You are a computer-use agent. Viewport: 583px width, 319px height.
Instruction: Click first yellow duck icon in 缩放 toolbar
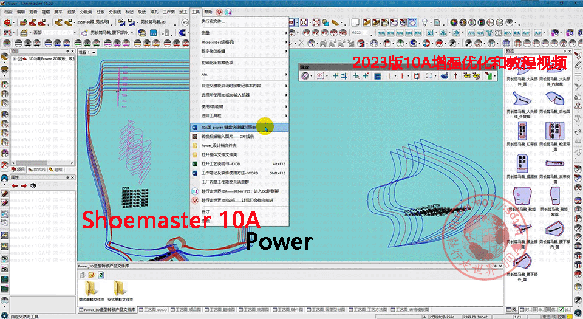467,76
